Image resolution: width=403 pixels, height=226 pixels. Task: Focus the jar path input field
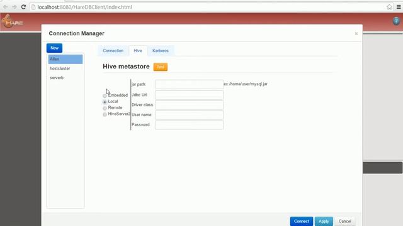(189, 84)
